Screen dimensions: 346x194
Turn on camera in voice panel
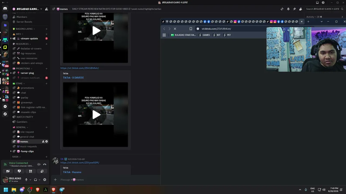8,171
